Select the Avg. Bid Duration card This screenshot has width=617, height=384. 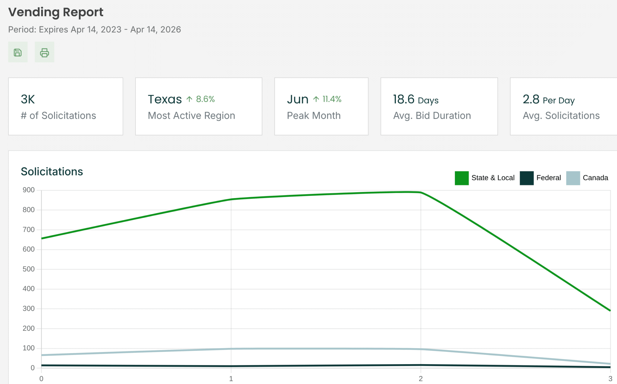coord(439,106)
